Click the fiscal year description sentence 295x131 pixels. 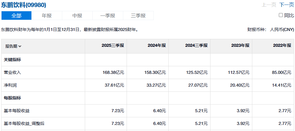tap(70, 29)
